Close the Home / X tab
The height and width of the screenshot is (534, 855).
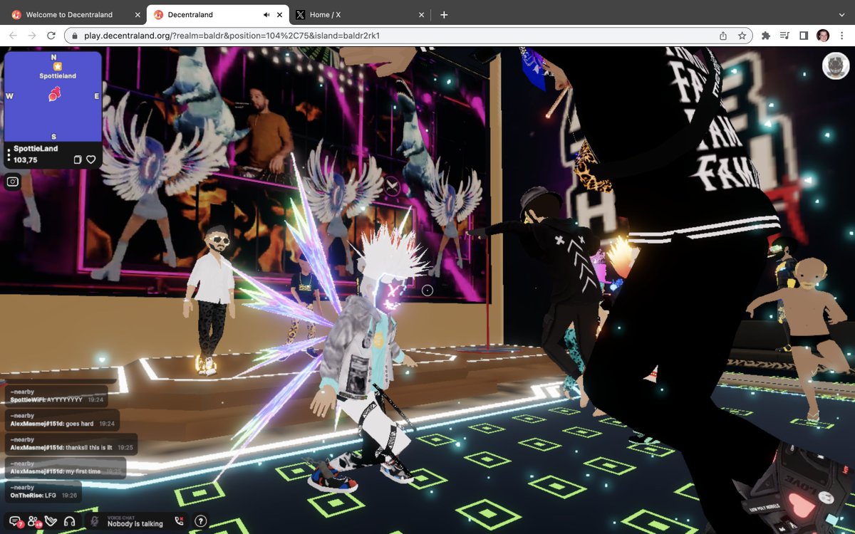coord(422,14)
